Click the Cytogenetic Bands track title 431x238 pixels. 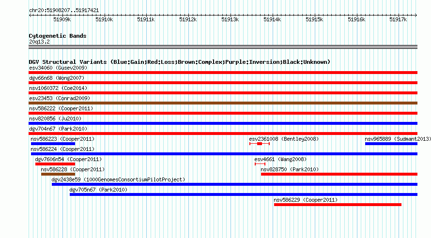tap(58, 36)
